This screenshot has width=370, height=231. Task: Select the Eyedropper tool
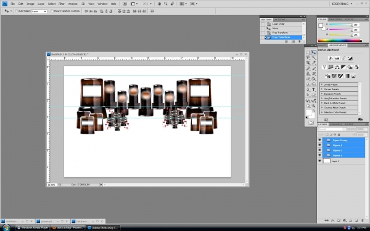pyautogui.click(x=314, y=63)
